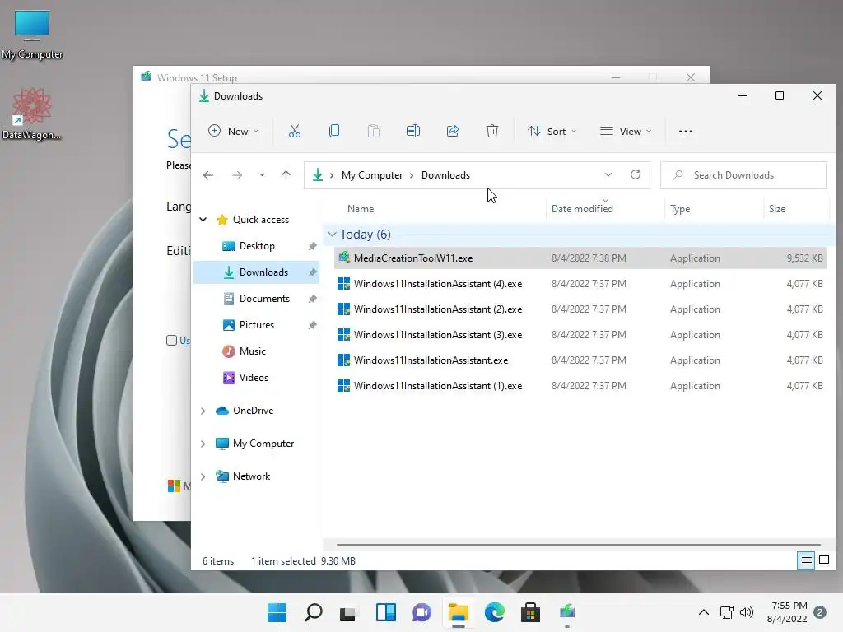
Task: Click the Search Downloads field
Action: (x=743, y=175)
